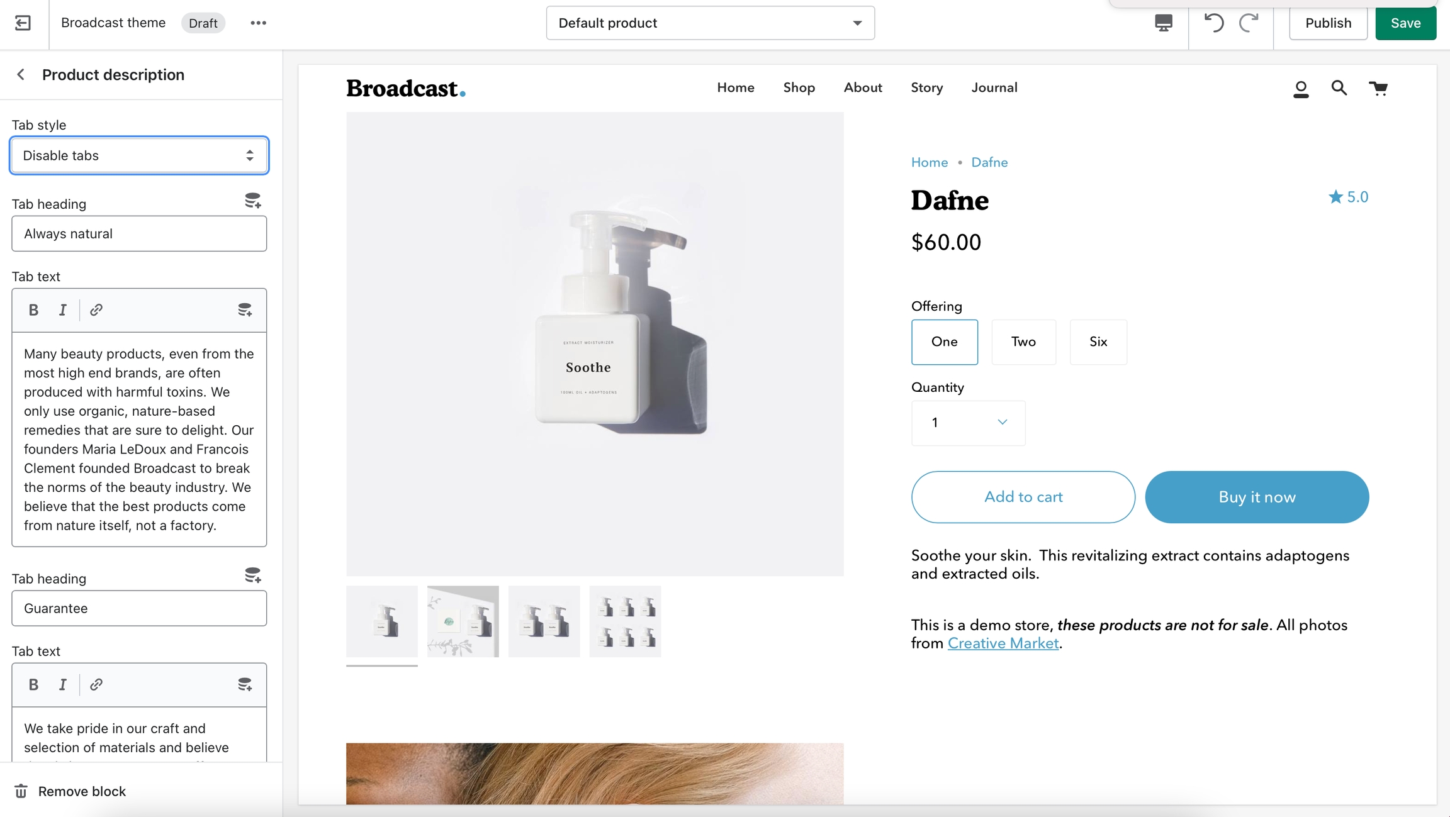Open the three-dot more actions menu
1450x817 pixels.
(258, 23)
